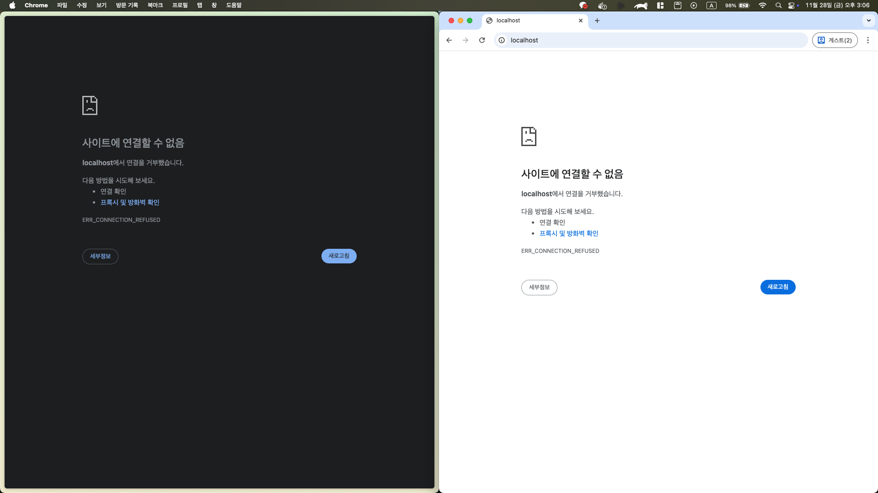The height and width of the screenshot is (493, 878).
Task: Expand 세부정보 in the light window
Action: point(539,287)
